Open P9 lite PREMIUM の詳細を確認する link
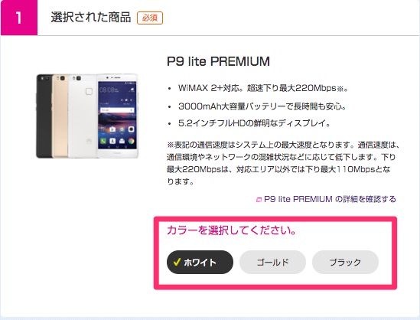The image size is (420, 320). [x=330, y=199]
